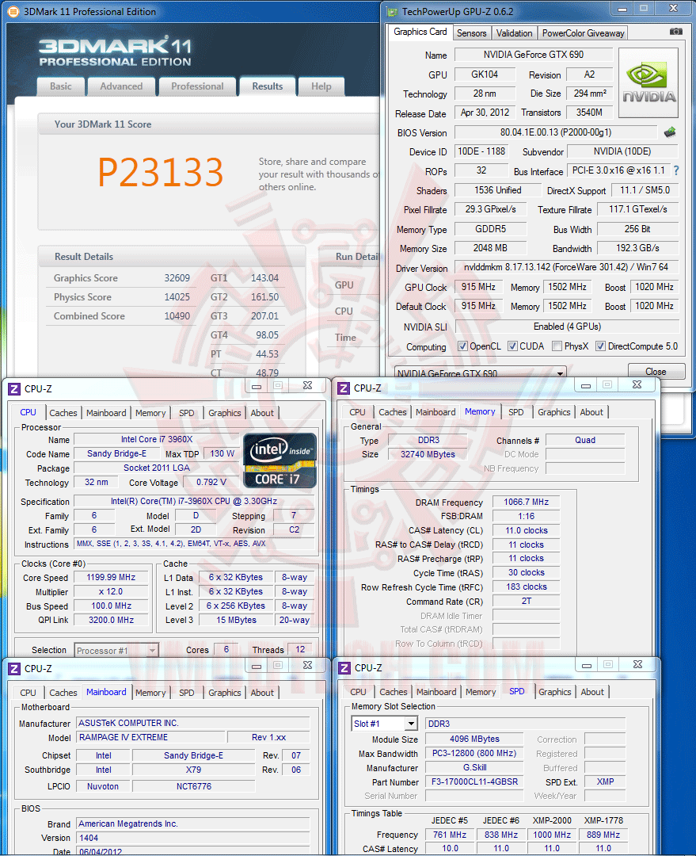Click the Bus Interface question mark icon

point(676,170)
